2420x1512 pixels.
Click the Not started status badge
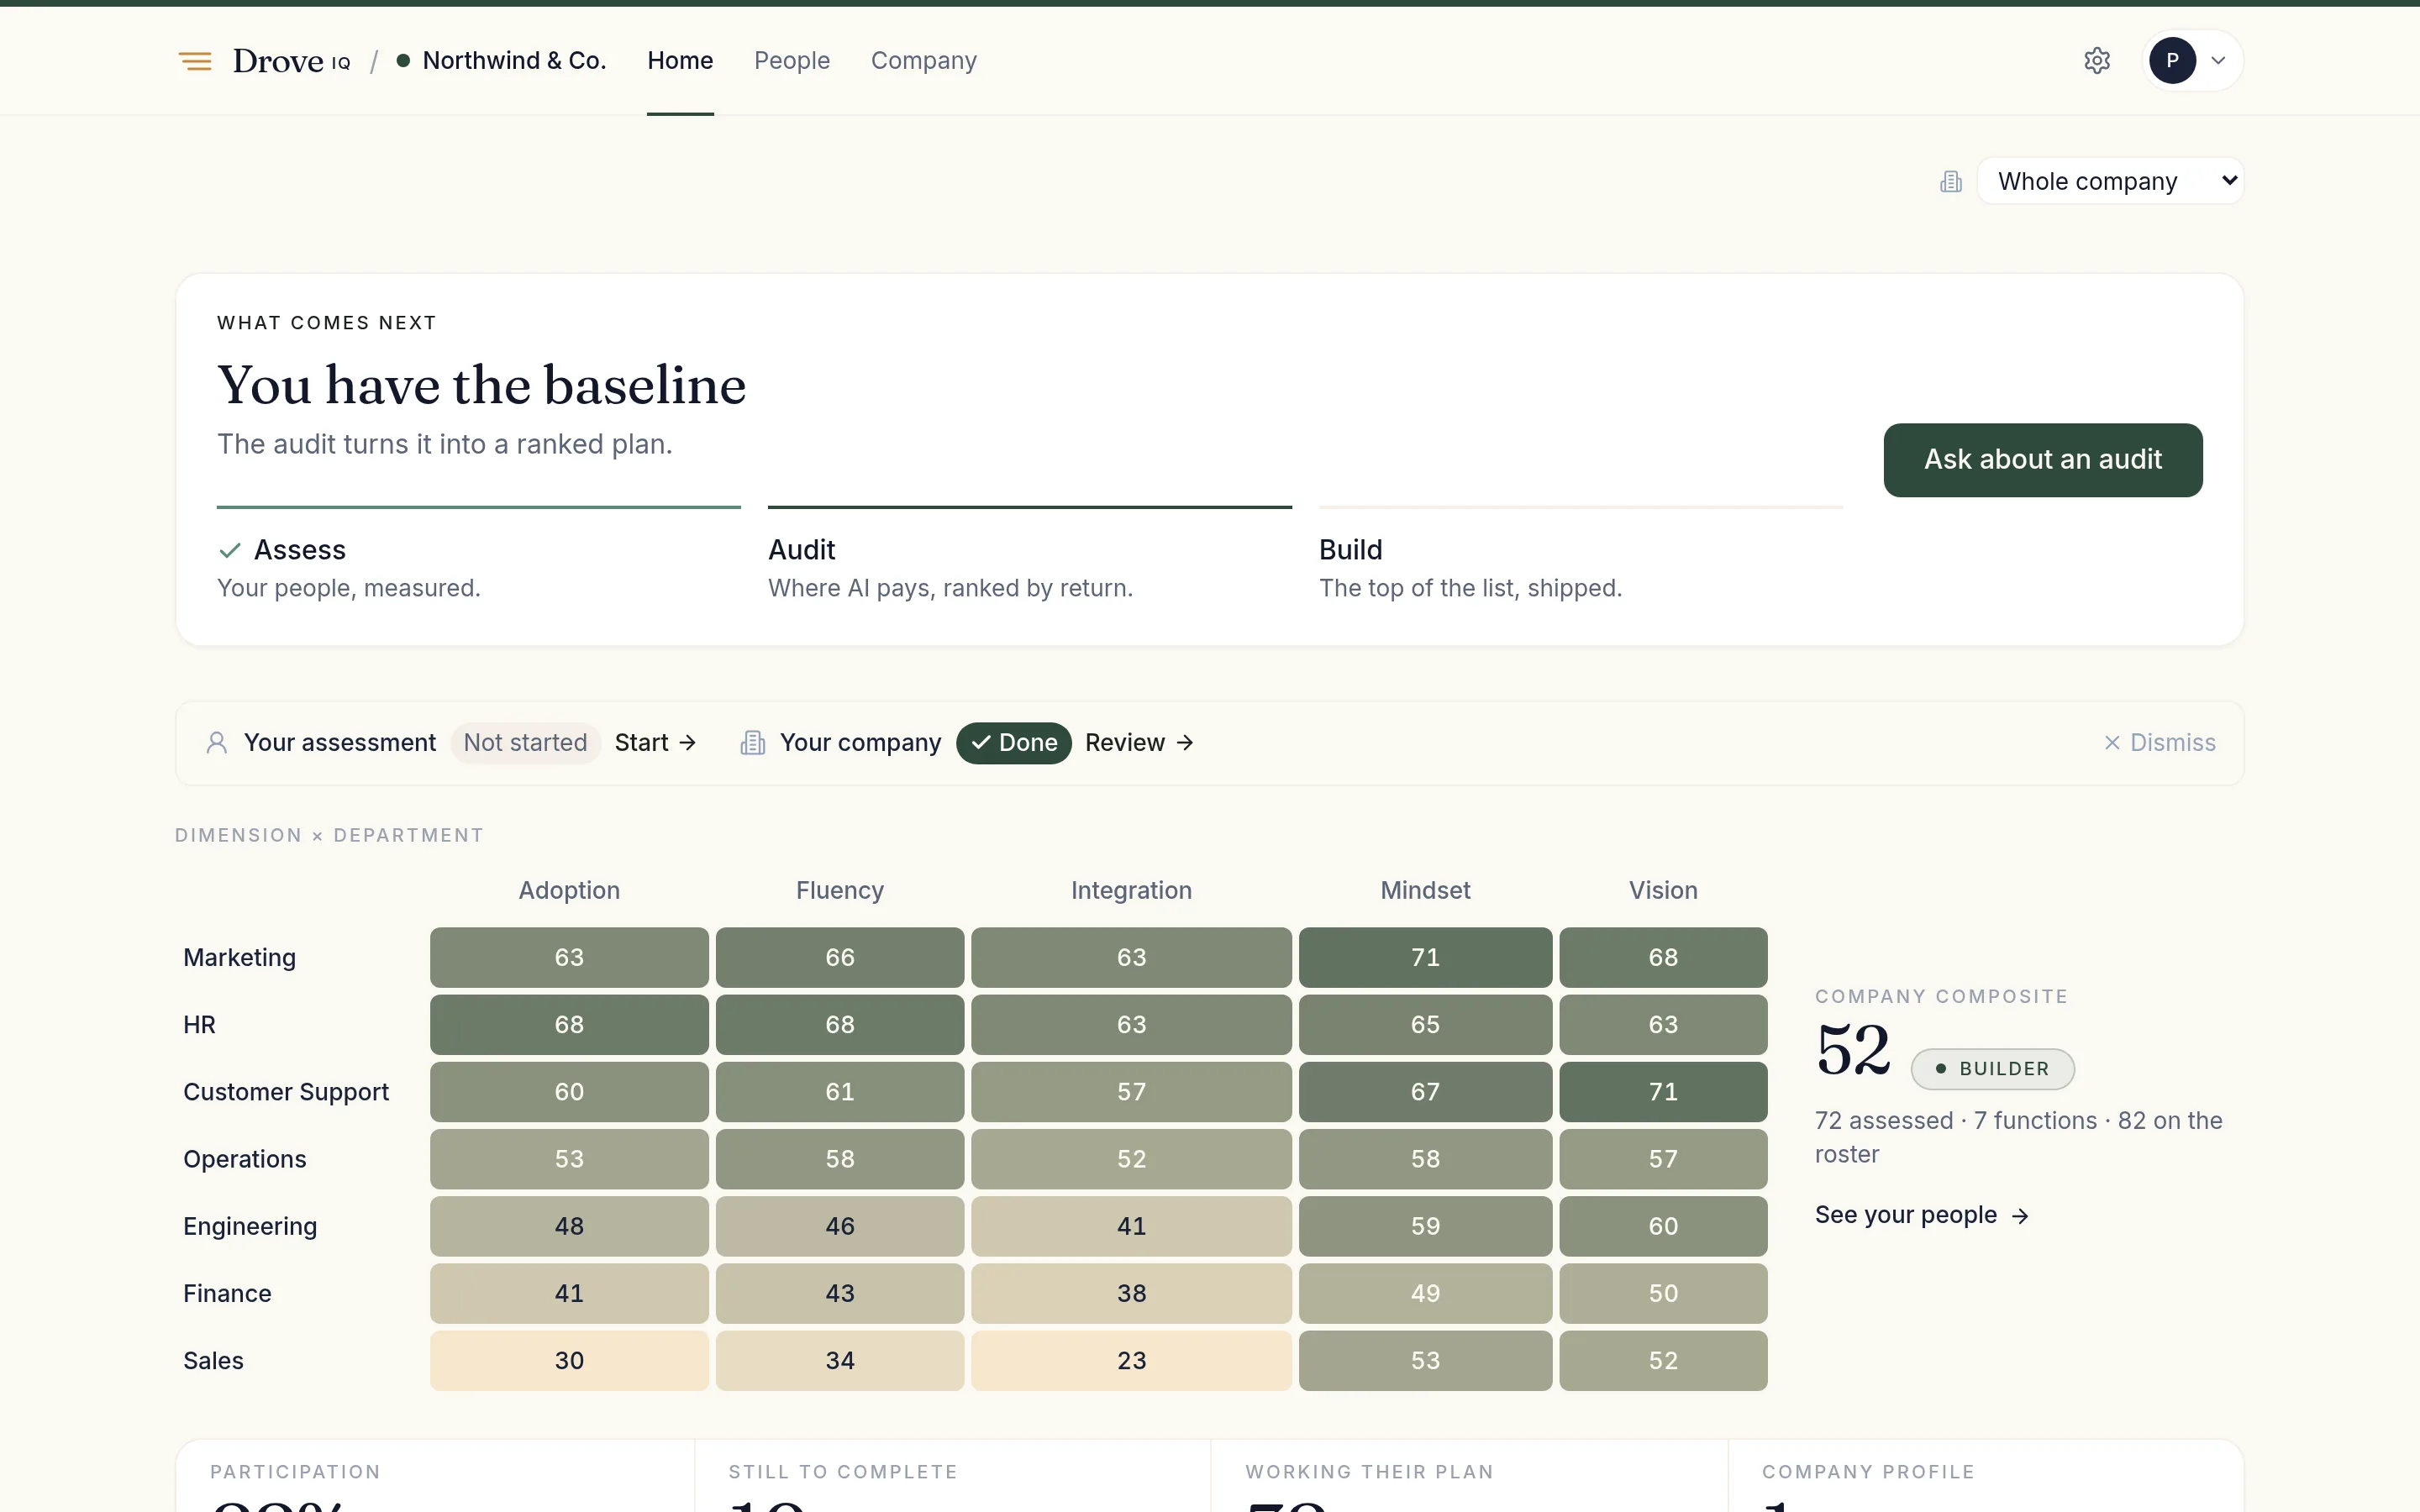pyautogui.click(x=525, y=743)
